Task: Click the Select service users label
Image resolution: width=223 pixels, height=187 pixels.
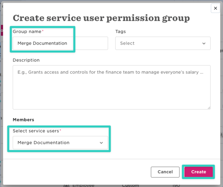Action: (x=36, y=131)
